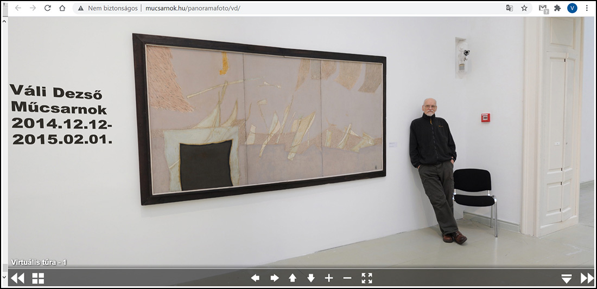
Task: Zoom out with the minus icon
Action: (347, 278)
